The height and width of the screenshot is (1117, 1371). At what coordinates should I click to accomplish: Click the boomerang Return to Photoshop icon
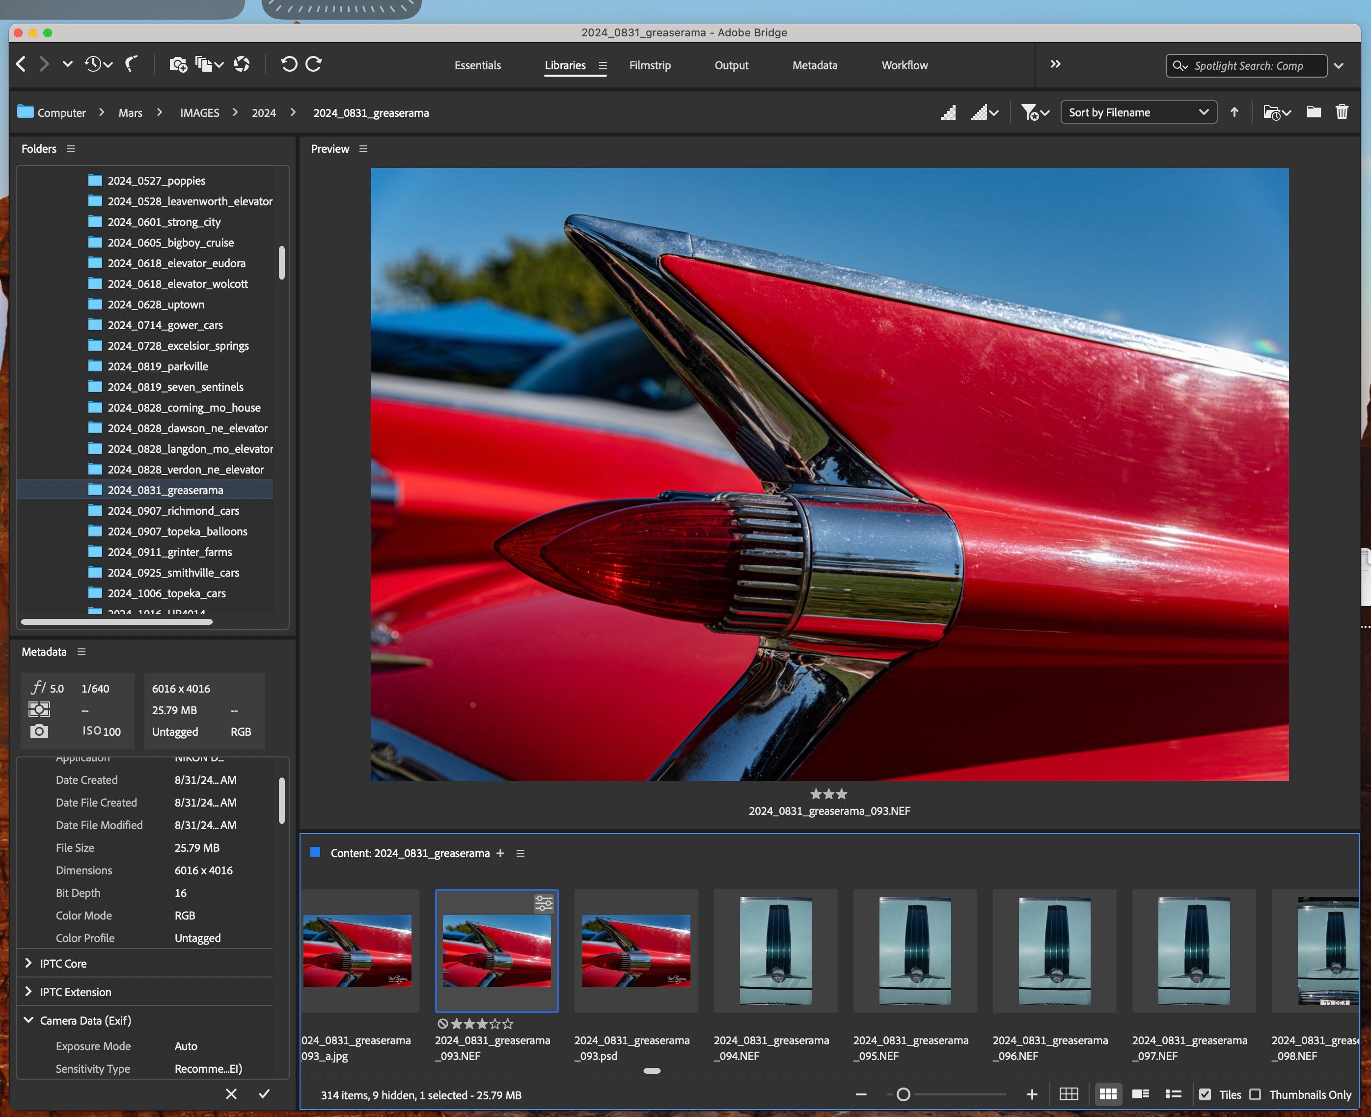(x=131, y=64)
